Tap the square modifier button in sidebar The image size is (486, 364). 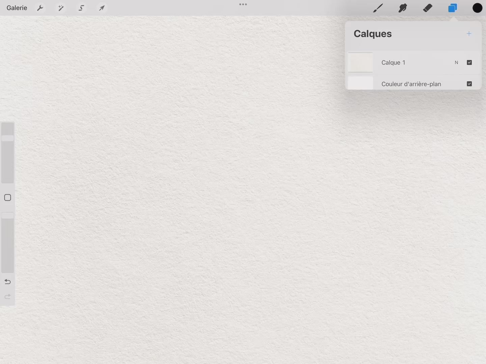(7, 198)
